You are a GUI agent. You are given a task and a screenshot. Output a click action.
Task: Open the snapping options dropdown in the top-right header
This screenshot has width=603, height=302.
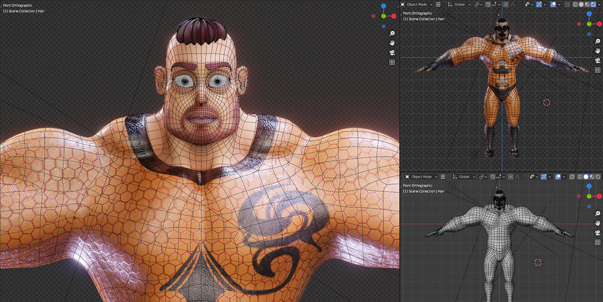[496, 5]
